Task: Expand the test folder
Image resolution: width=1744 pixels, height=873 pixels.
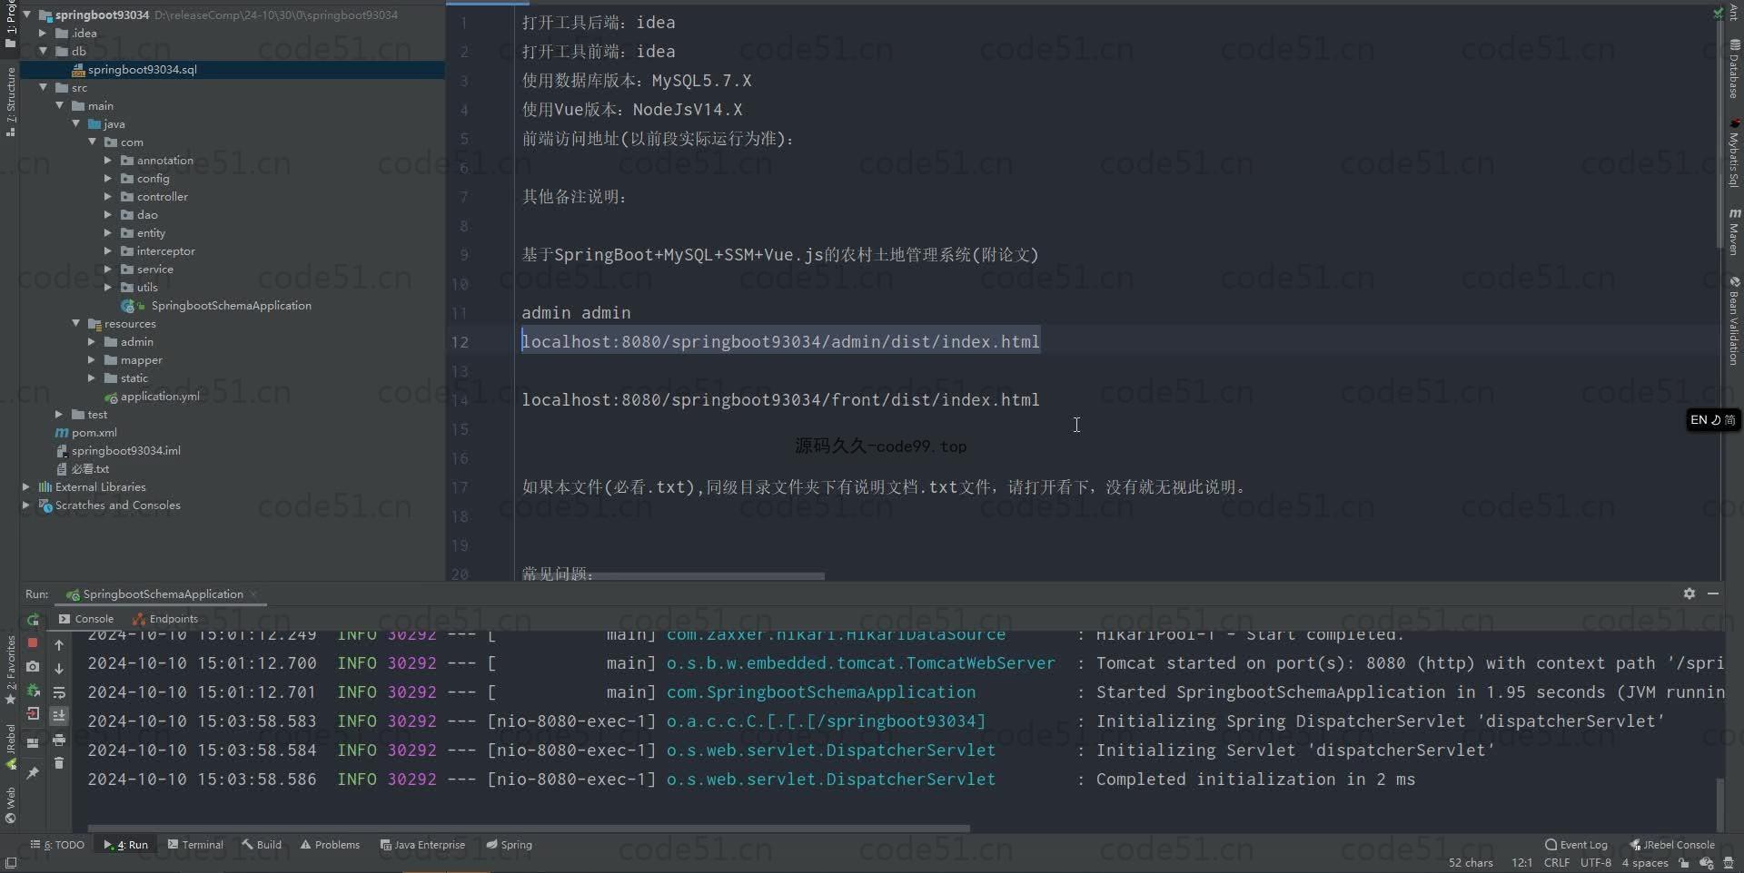Action: point(59,414)
